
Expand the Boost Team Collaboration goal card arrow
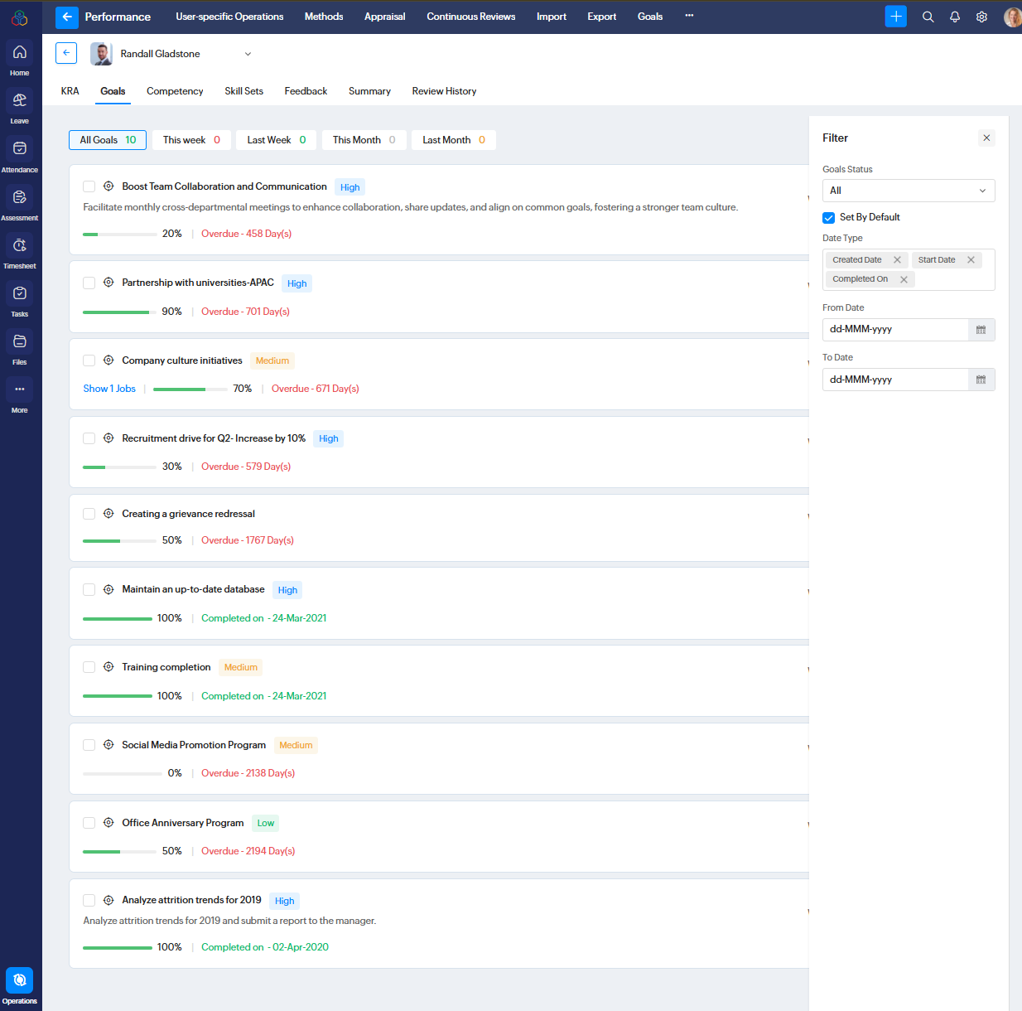point(807,197)
